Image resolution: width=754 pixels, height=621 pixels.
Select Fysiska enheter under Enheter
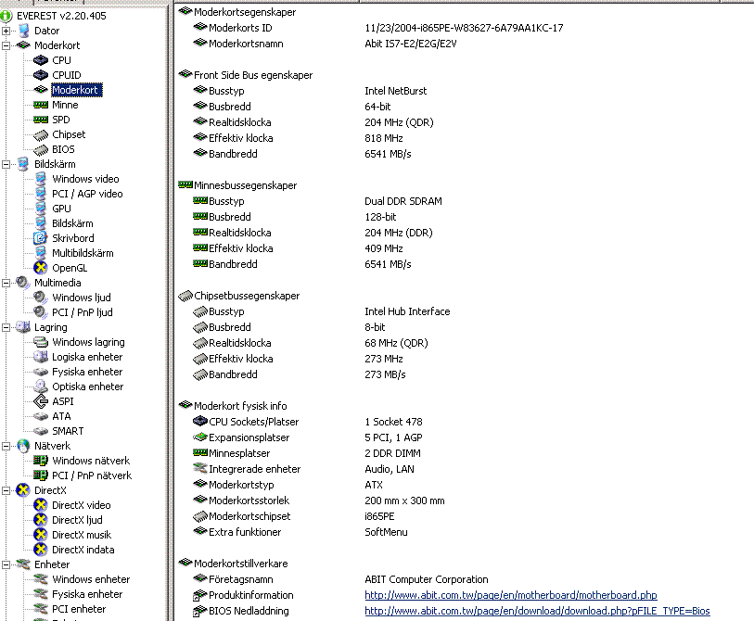coord(87,594)
